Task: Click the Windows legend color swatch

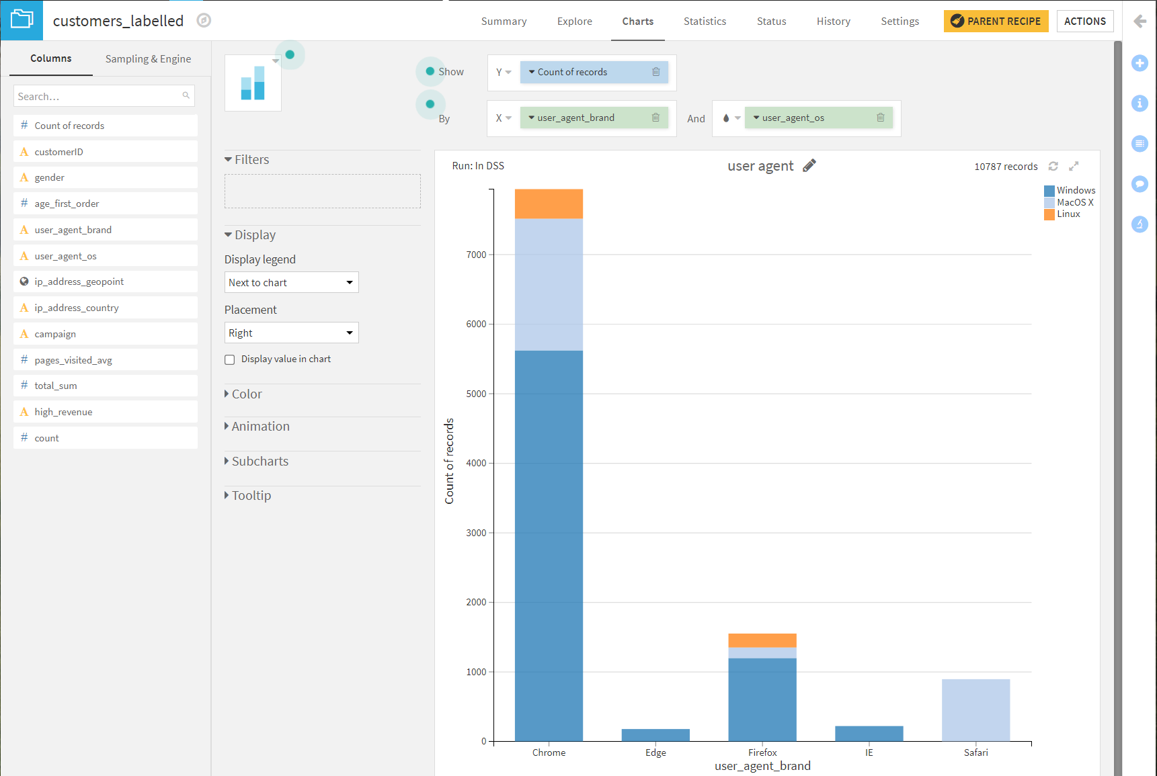Action: click(x=1049, y=191)
